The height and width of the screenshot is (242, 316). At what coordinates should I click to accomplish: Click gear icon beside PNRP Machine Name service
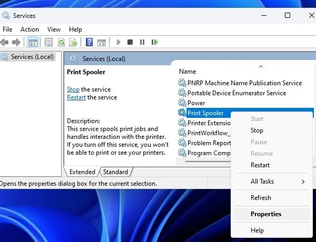(x=182, y=83)
